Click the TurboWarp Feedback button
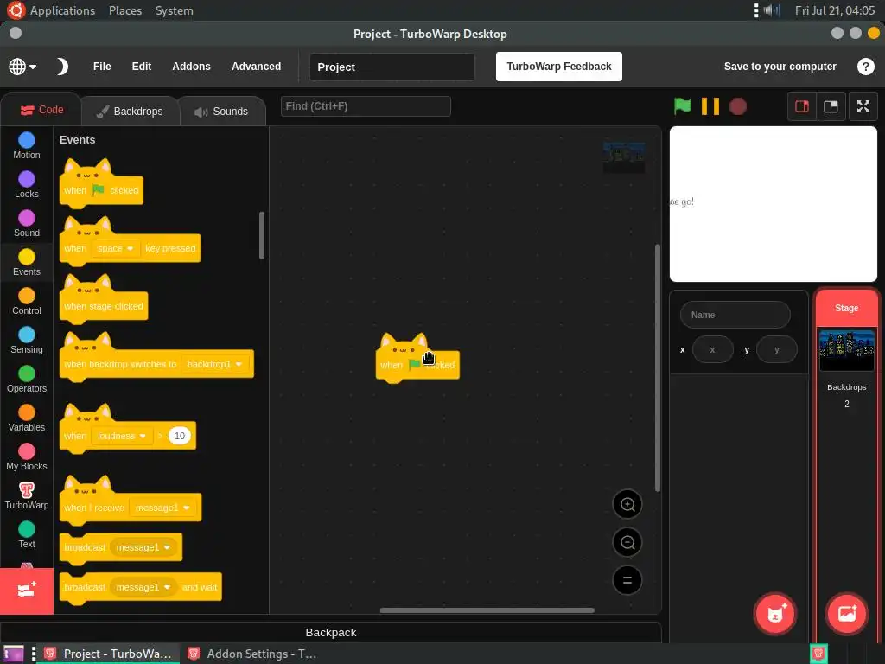This screenshot has width=885, height=664. (x=559, y=67)
